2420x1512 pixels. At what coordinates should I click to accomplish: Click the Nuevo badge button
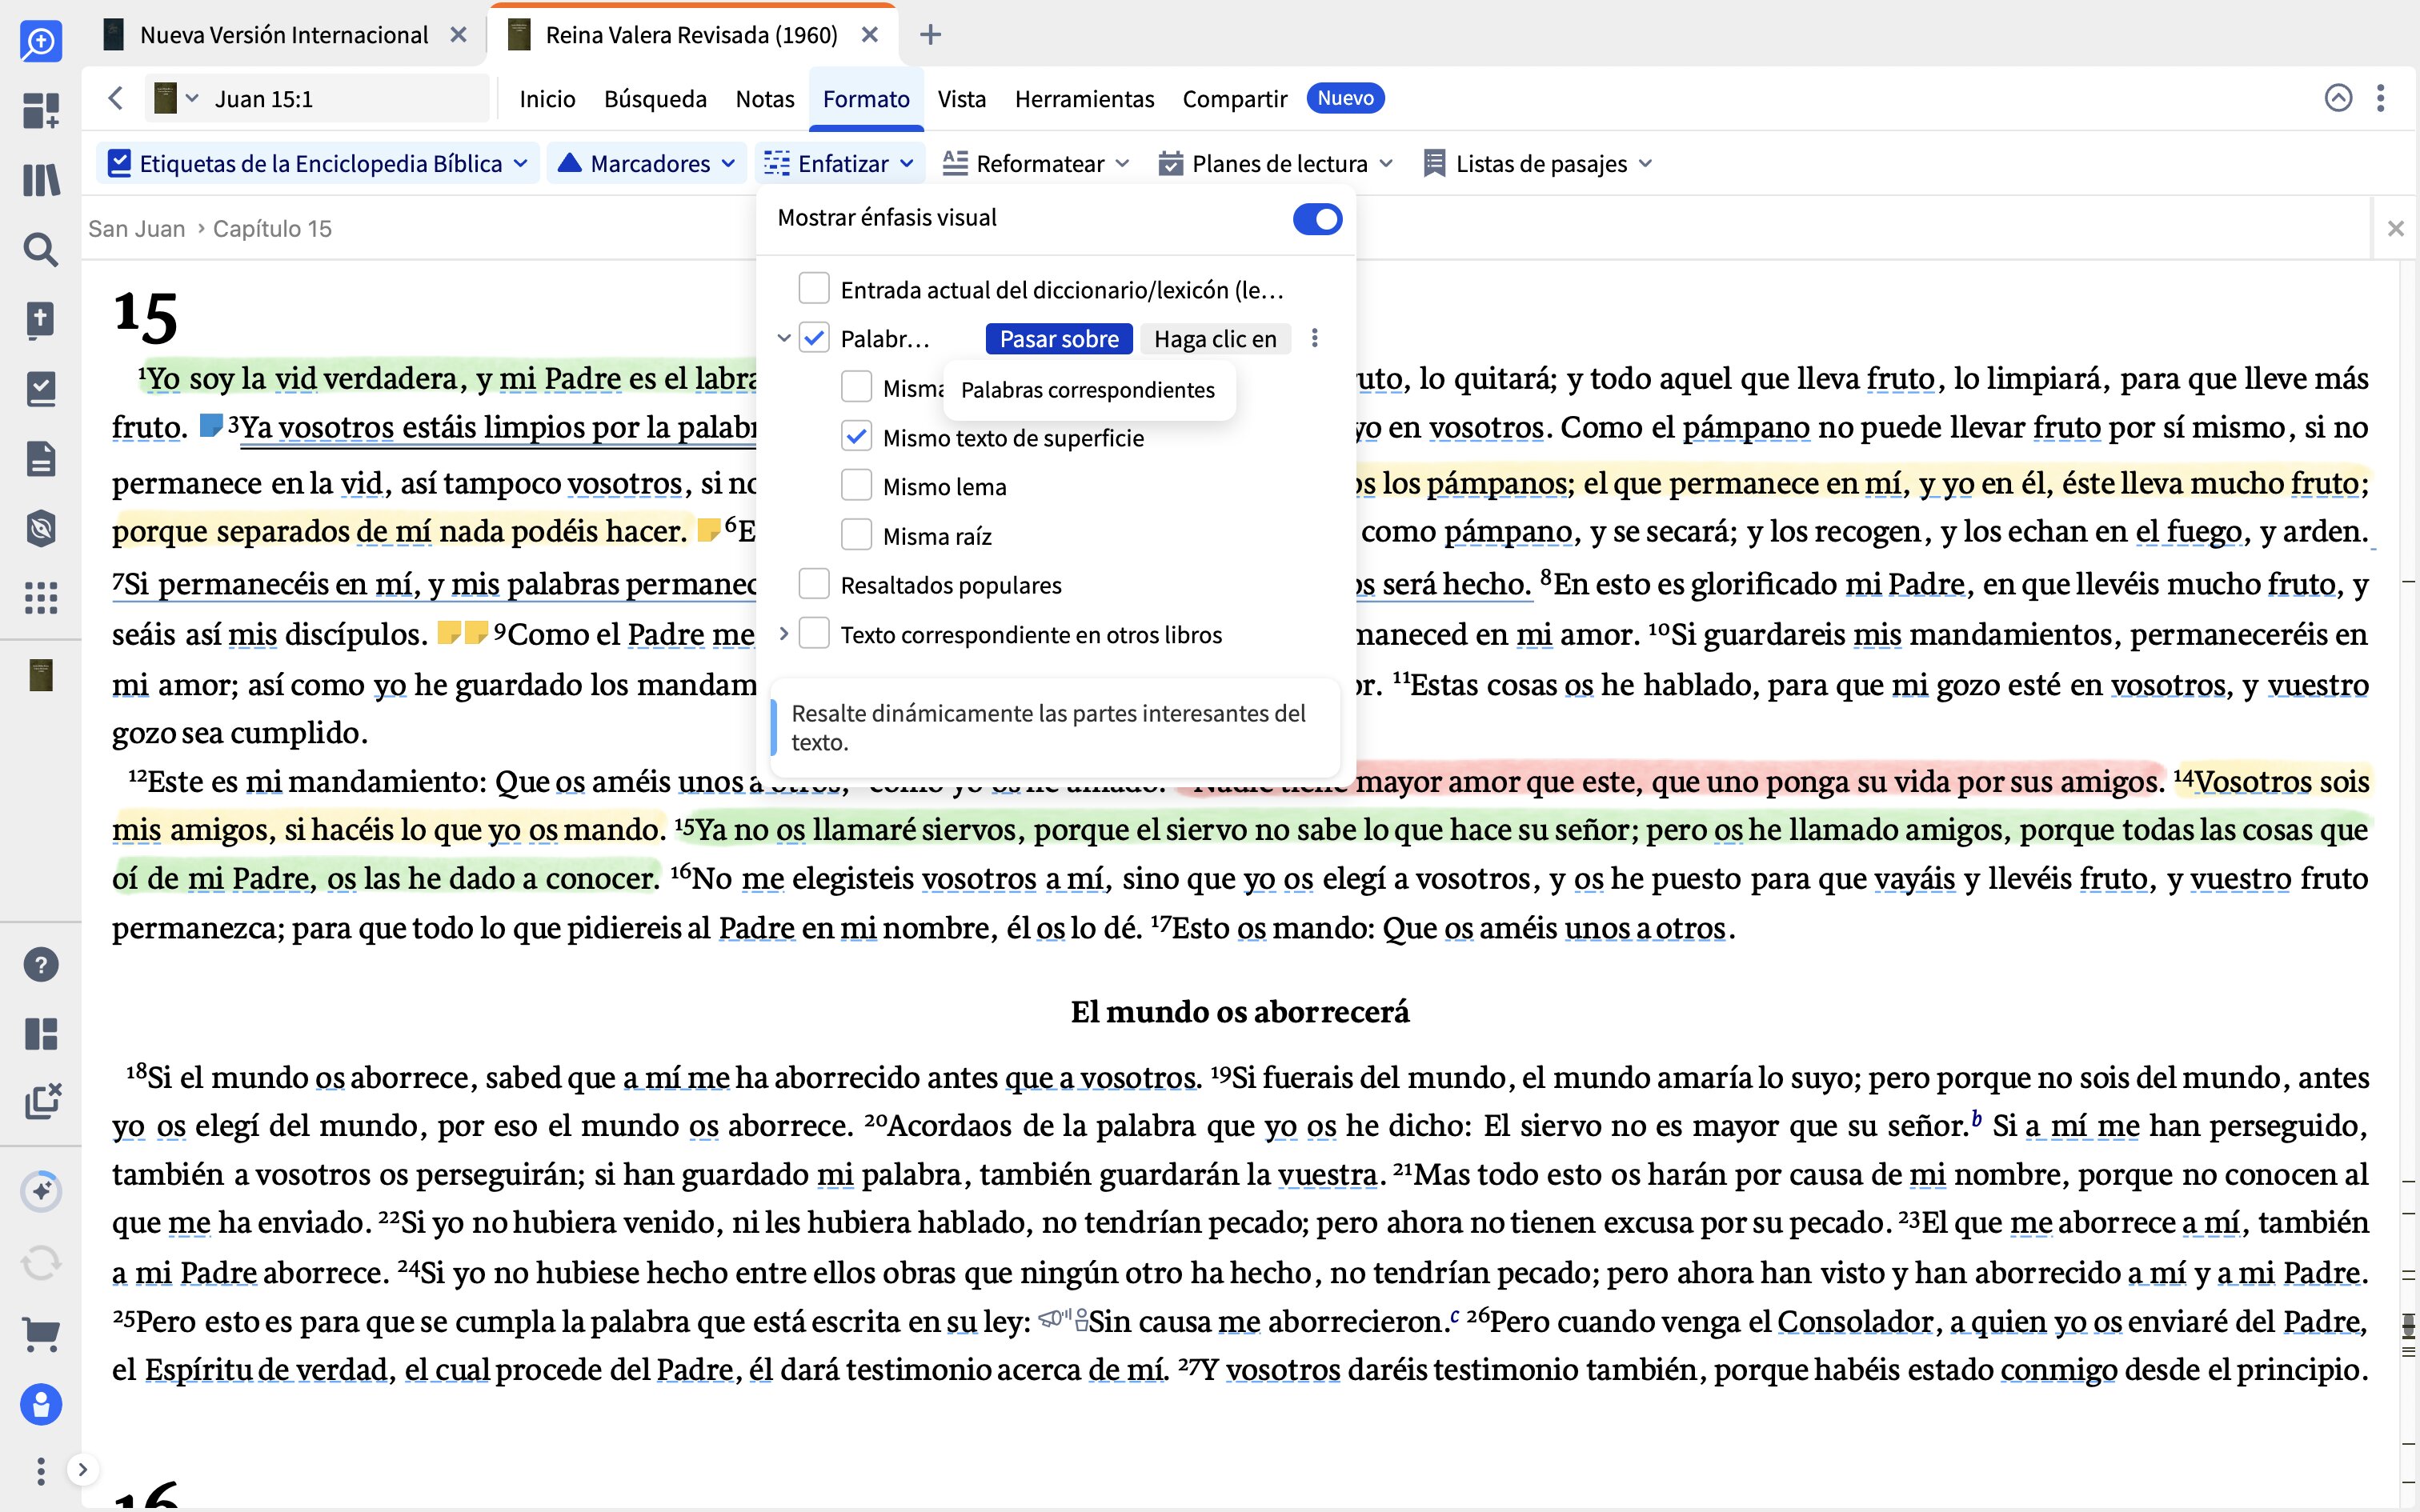click(1345, 98)
